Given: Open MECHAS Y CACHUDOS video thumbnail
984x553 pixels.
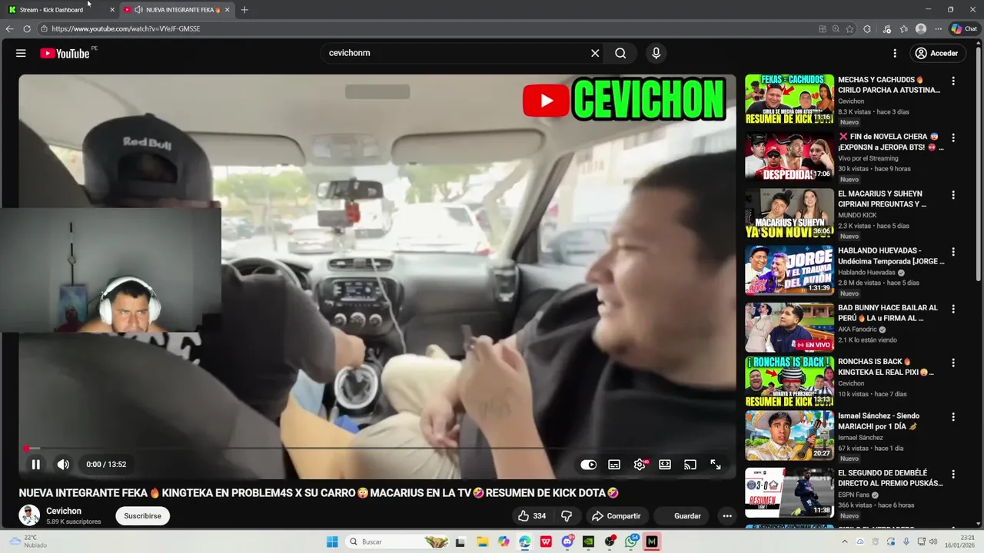Looking at the screenshot, I should pos(790,99).
